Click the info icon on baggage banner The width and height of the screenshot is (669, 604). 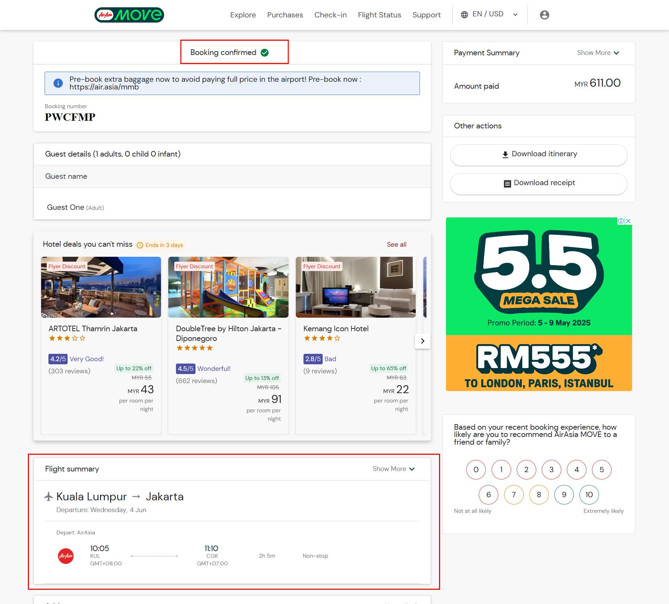pyautogui.click(x=58, y=83)
